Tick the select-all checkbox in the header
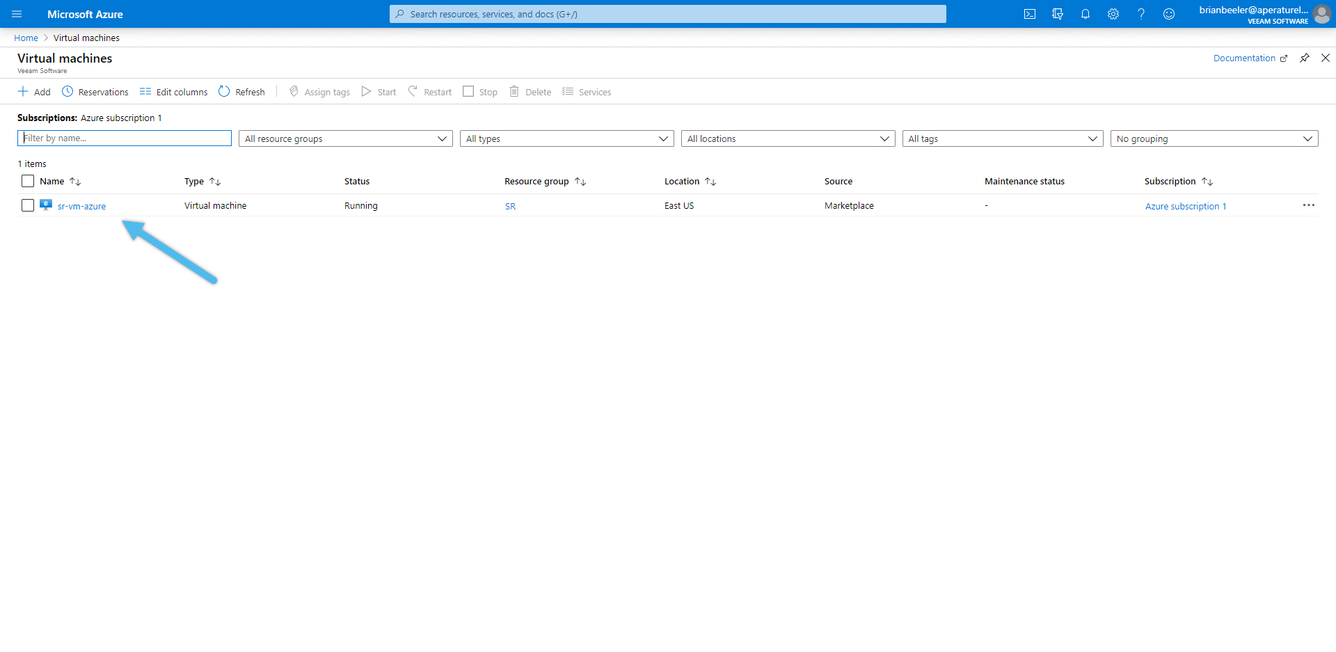 28,181
